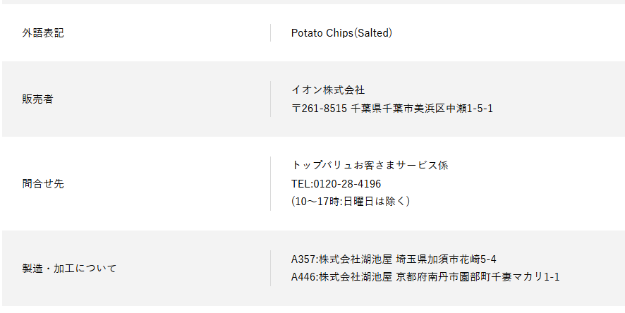
Task: Click the postal code 〒261-8515
Action: 319,109
